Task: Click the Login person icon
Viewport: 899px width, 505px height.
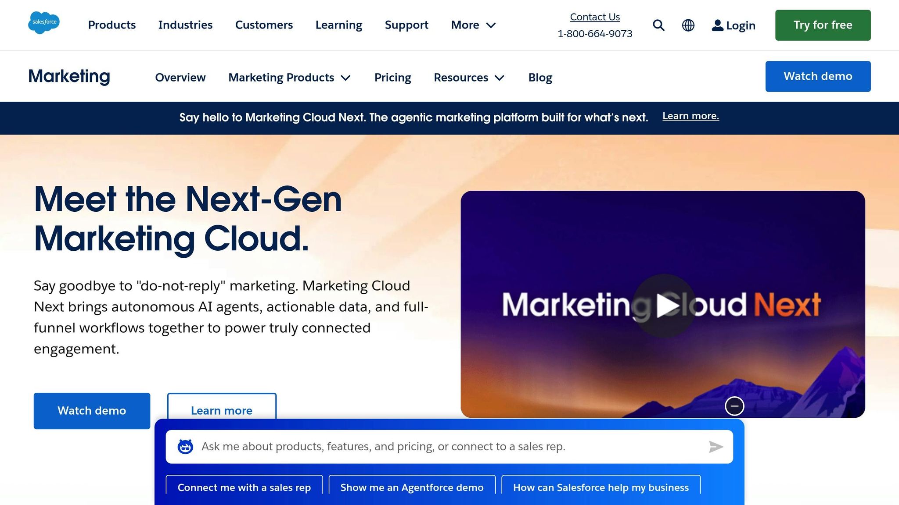Action: pyautogui.click(x=717, y=25)
